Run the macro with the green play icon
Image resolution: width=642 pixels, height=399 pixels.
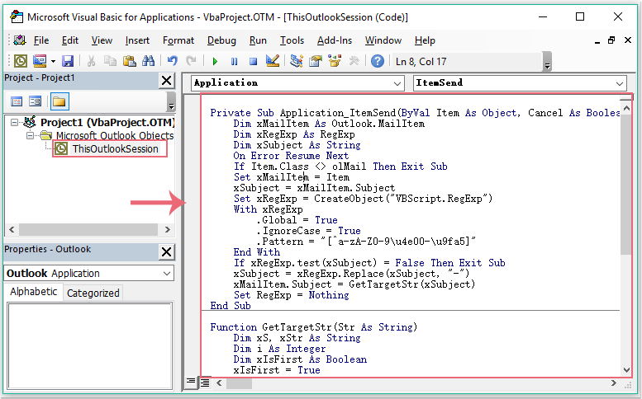coord(215,61)
